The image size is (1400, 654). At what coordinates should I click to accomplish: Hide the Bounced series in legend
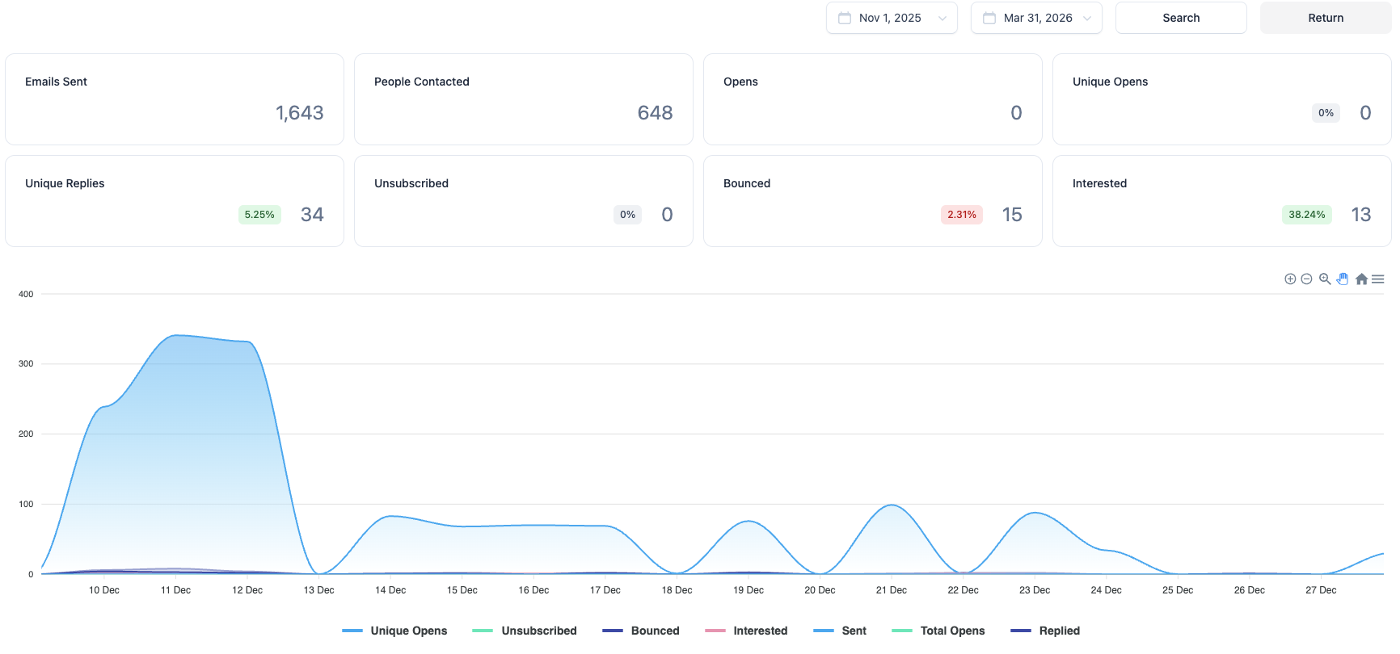coord(641,631)
